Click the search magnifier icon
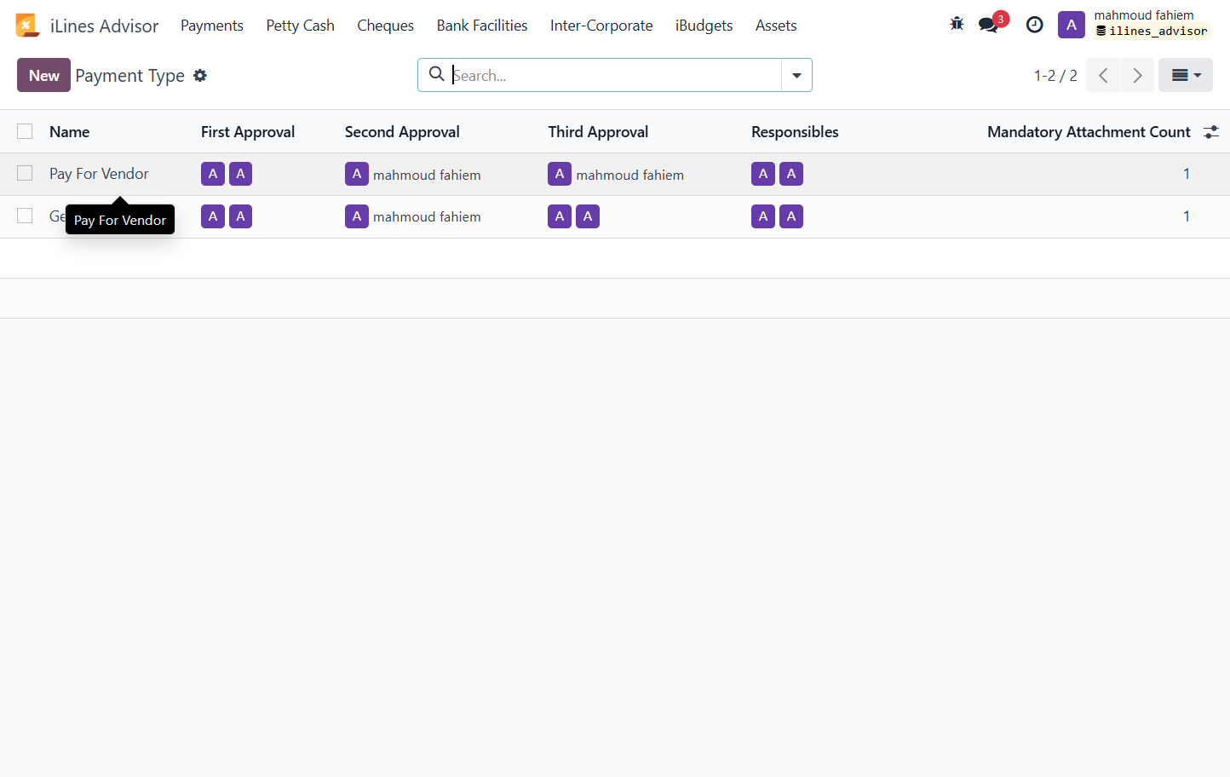This screenshot has height=777, width=1230. (436, 74)
